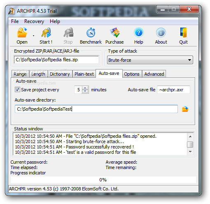Viewport: 210px width, 204px height.
Task: Exit via the Quit door icon
Action: [x=183, y=32]
